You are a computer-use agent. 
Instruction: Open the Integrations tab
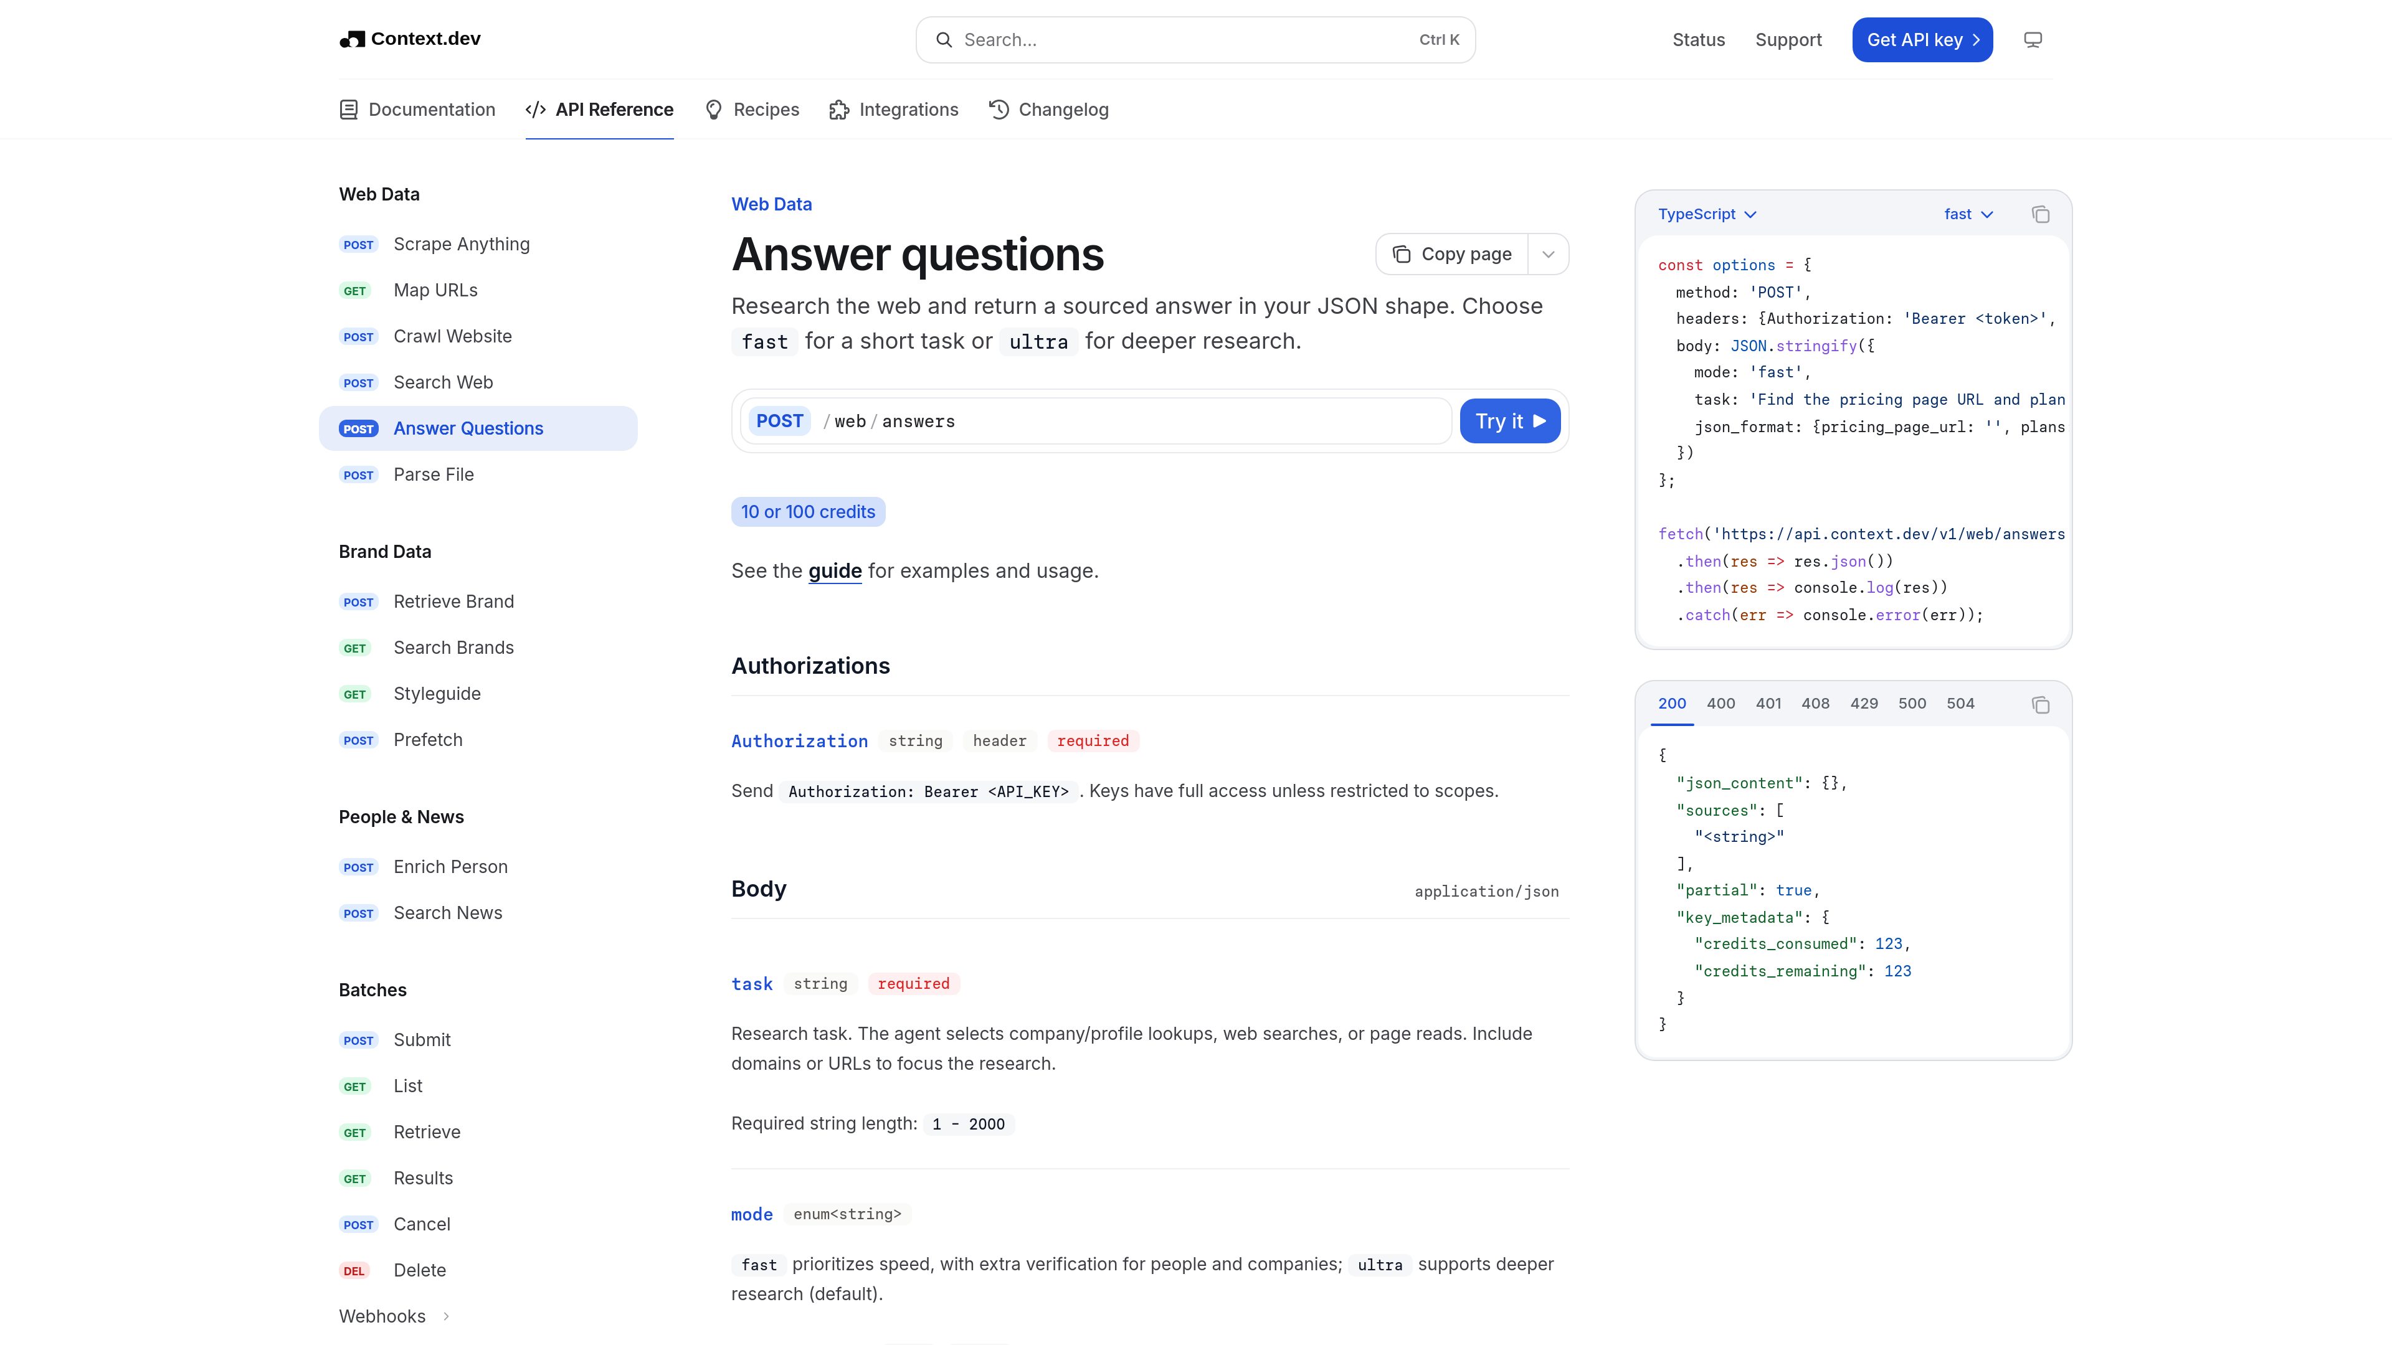893,110
